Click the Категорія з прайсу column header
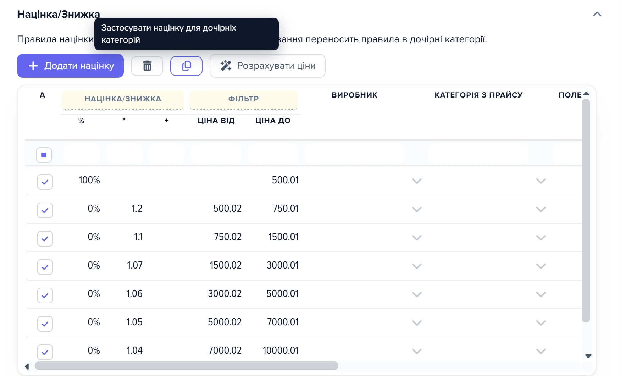The width and height of the screenshot is (620, 376). [478, 95]
